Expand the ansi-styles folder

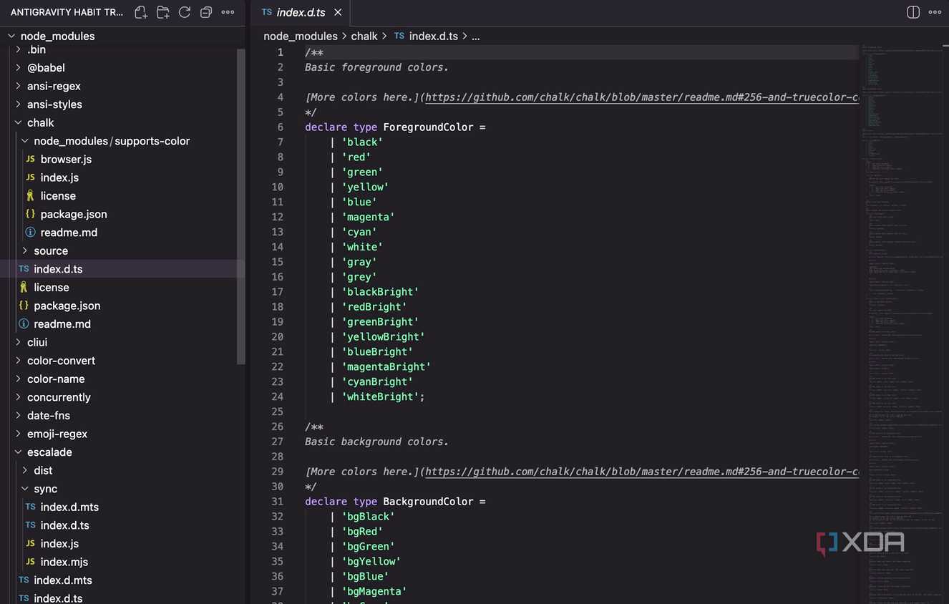pyautogui.click(x=122, y=104)
